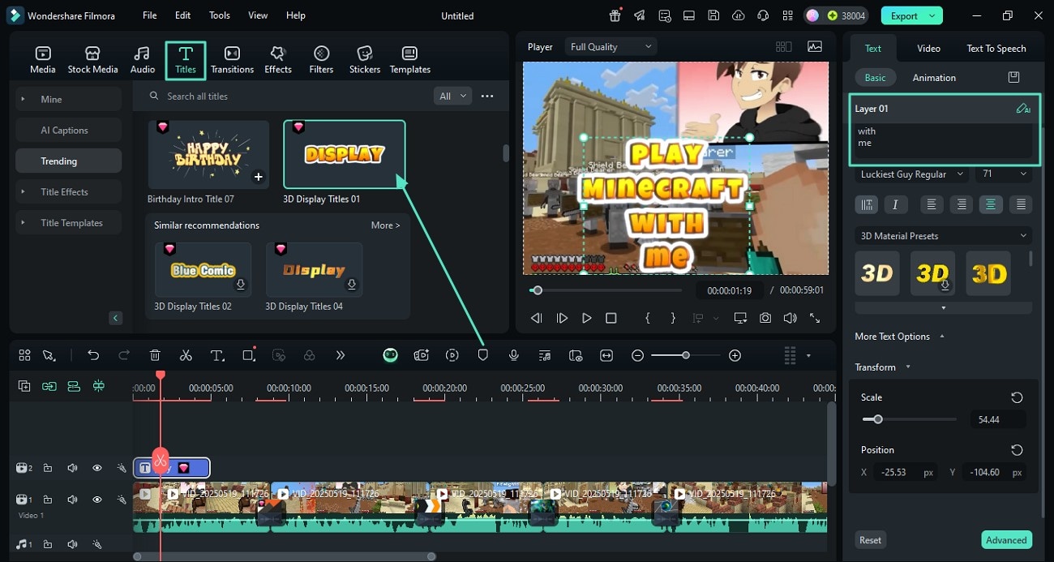
Task: Lock the Video 1 track
Action: click(x=48, y=500)
